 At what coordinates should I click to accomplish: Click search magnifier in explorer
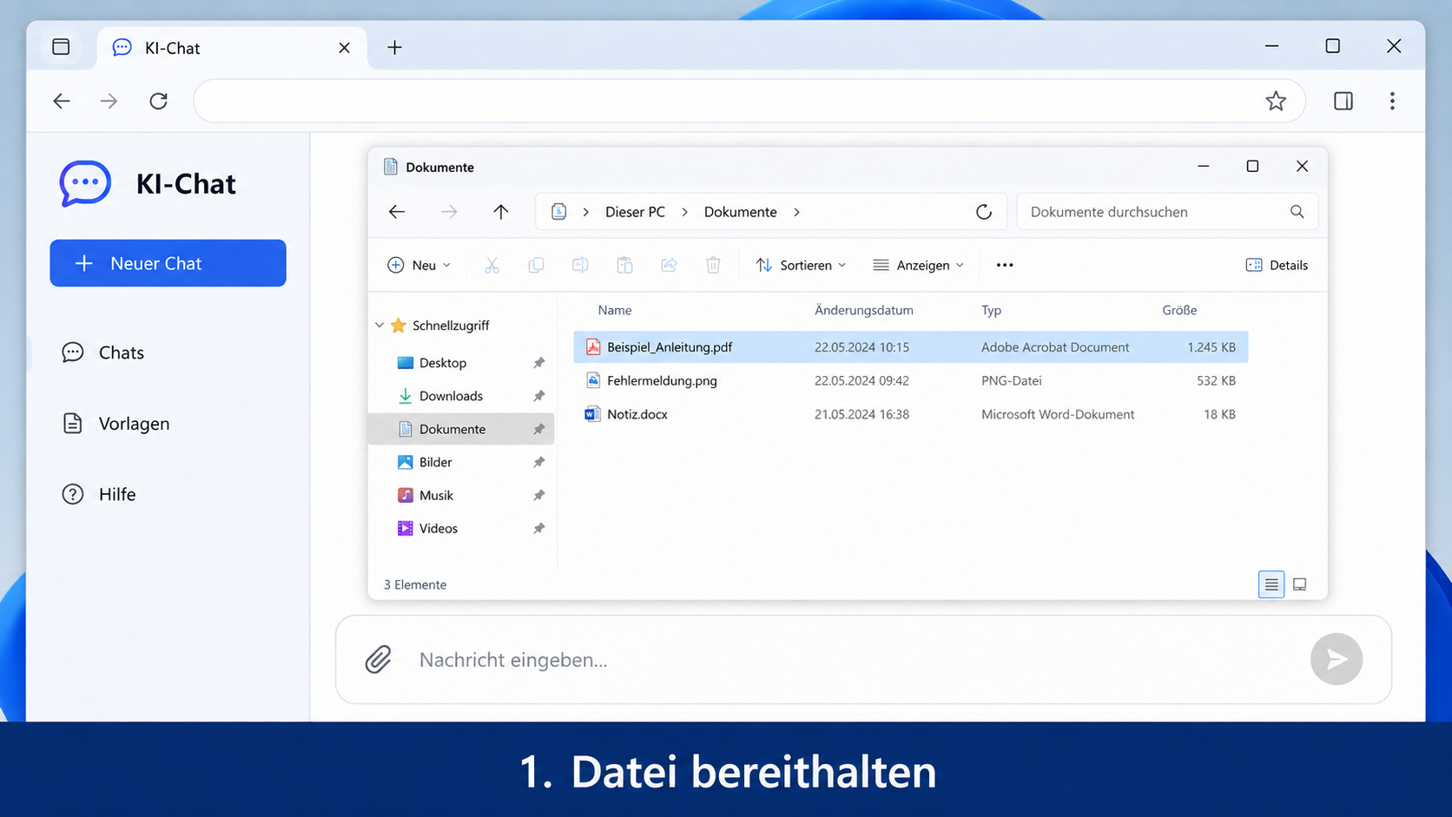(x=1297, y=212)
